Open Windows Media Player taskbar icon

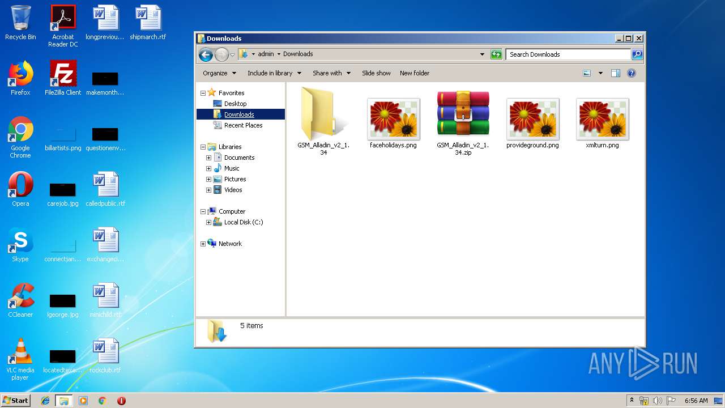point(83,401)
